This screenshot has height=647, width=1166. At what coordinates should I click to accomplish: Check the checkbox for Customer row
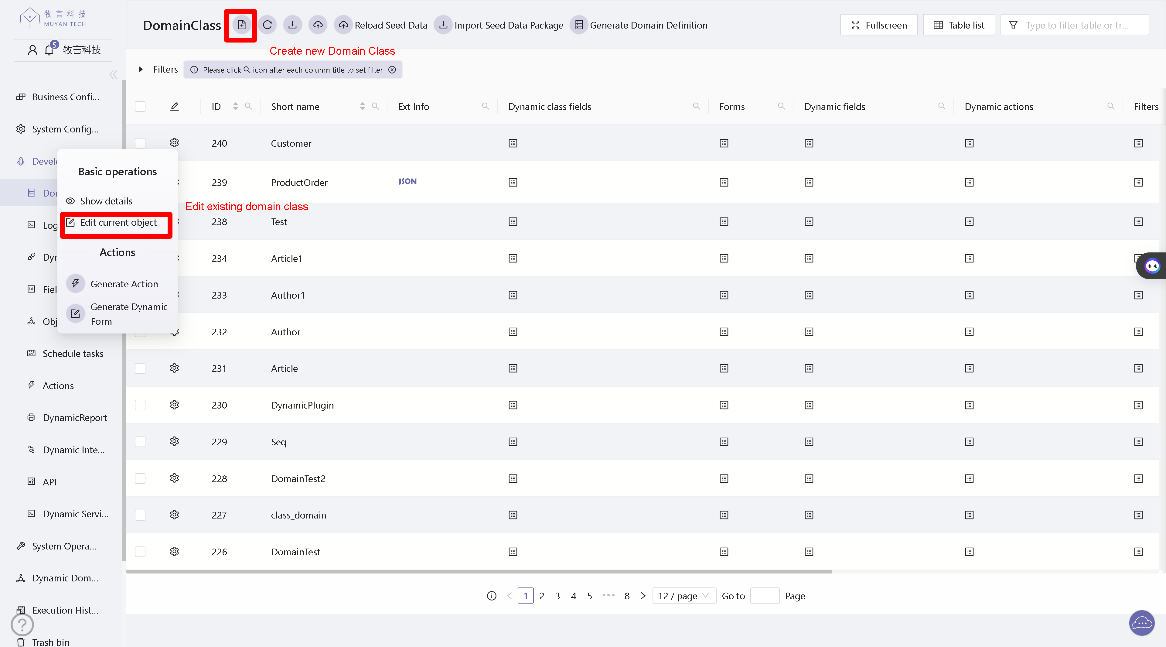click(140, 143)
